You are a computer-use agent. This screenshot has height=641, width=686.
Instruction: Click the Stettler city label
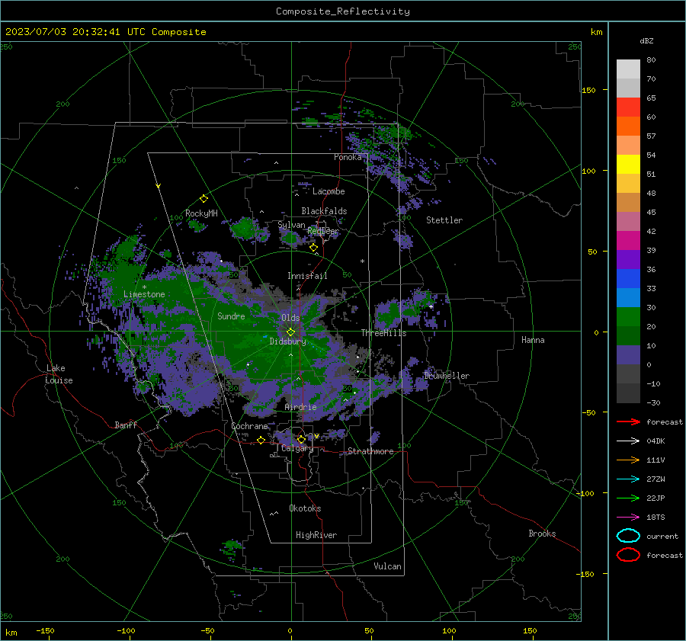[444, 220]
